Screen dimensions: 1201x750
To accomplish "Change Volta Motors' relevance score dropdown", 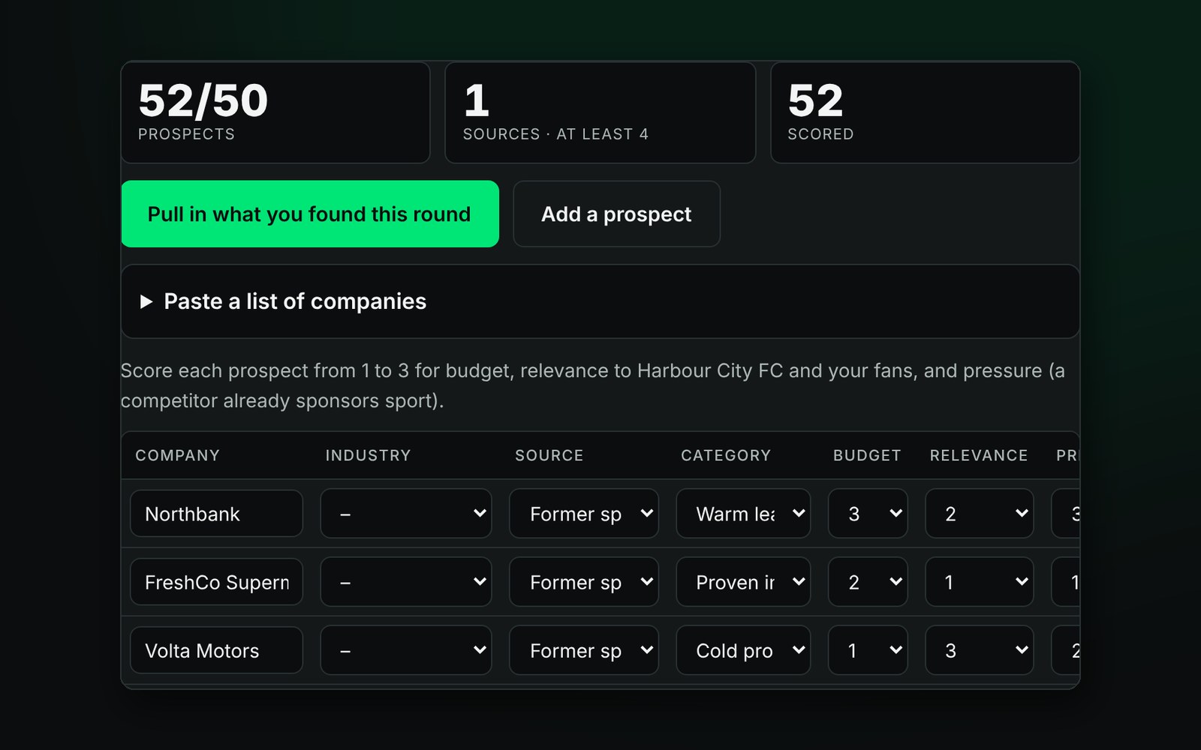I will click(x=980, y=650).
